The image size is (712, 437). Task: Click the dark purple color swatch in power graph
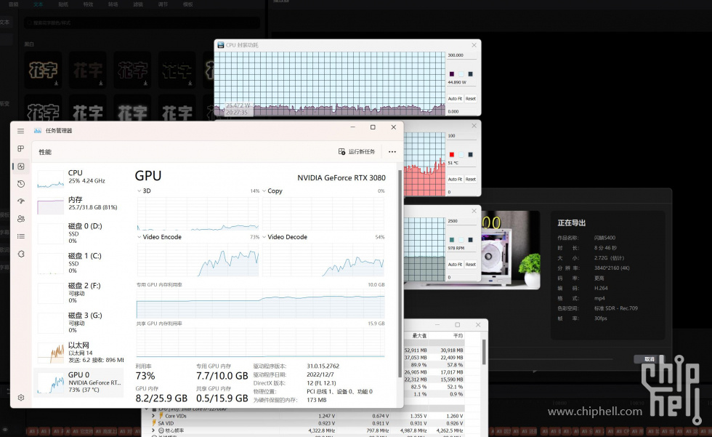452,74
